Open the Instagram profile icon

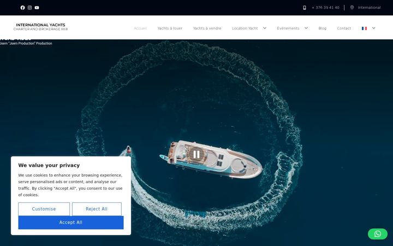click(29, 8)
